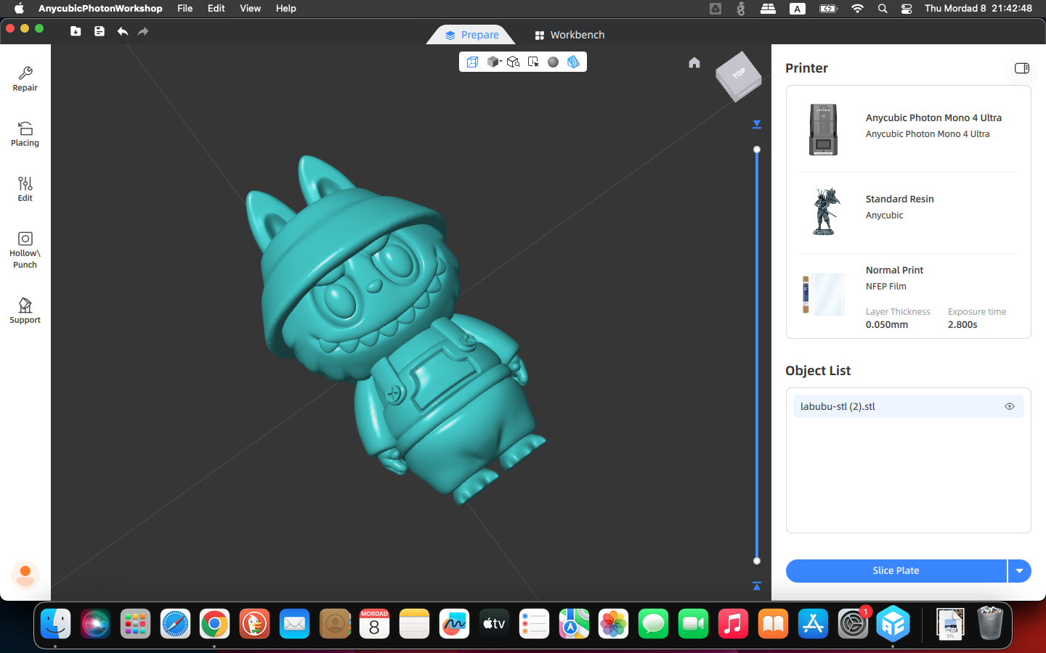Reset the view with the home icon

coord(694,62)
